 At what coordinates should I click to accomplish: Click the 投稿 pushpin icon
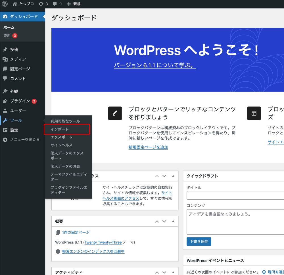(x=5, y=49)
